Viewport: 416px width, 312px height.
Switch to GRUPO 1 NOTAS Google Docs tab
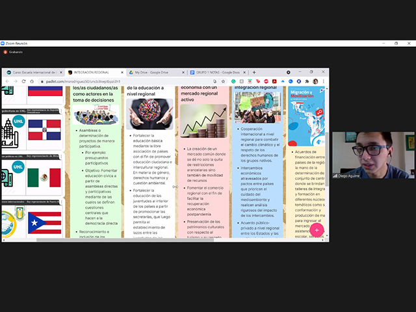coord(216,72)
